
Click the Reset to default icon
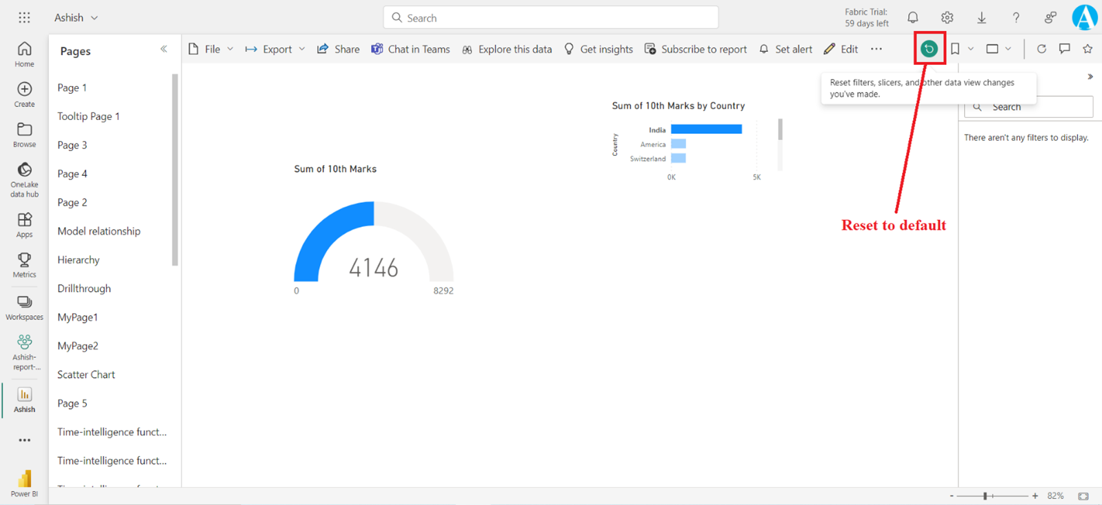point(929,49)
